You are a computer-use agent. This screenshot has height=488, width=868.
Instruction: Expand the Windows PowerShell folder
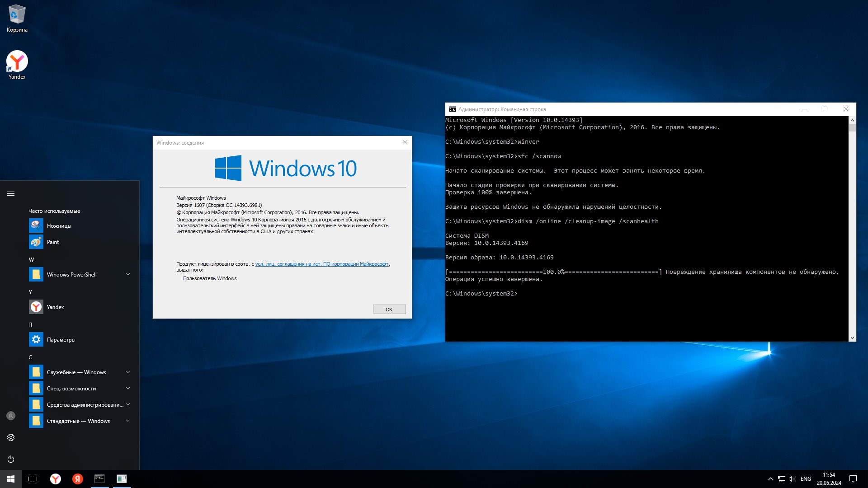click(x=127, y=274)
